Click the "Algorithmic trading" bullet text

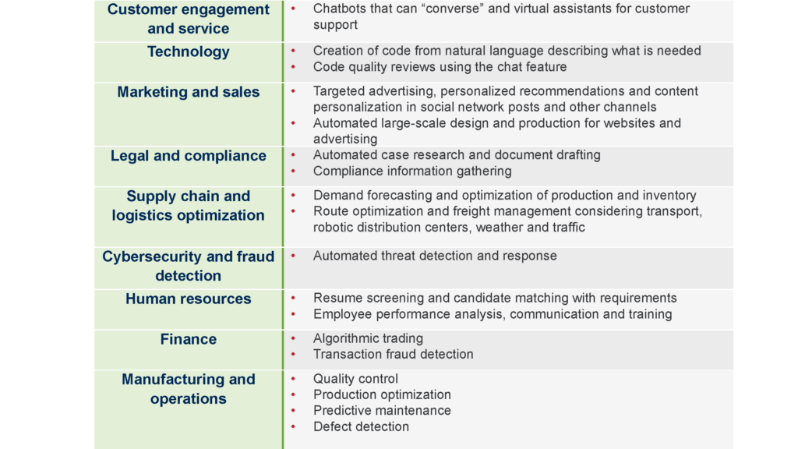[368, 338]
